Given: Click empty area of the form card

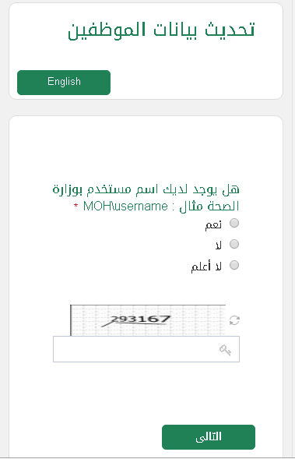Looking at the screenshot, I should [x=146, y=150].
